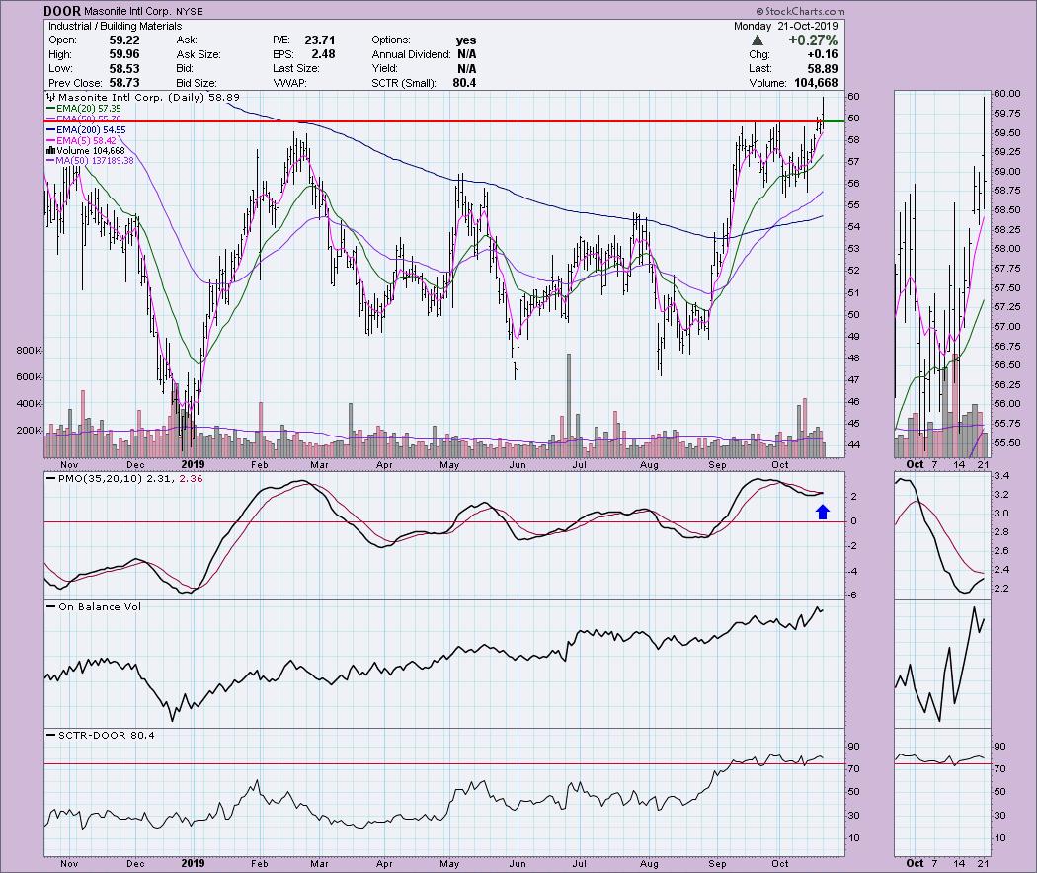Click the tall June volume spike bar
Screen dimensions: 1037x873
568,406
